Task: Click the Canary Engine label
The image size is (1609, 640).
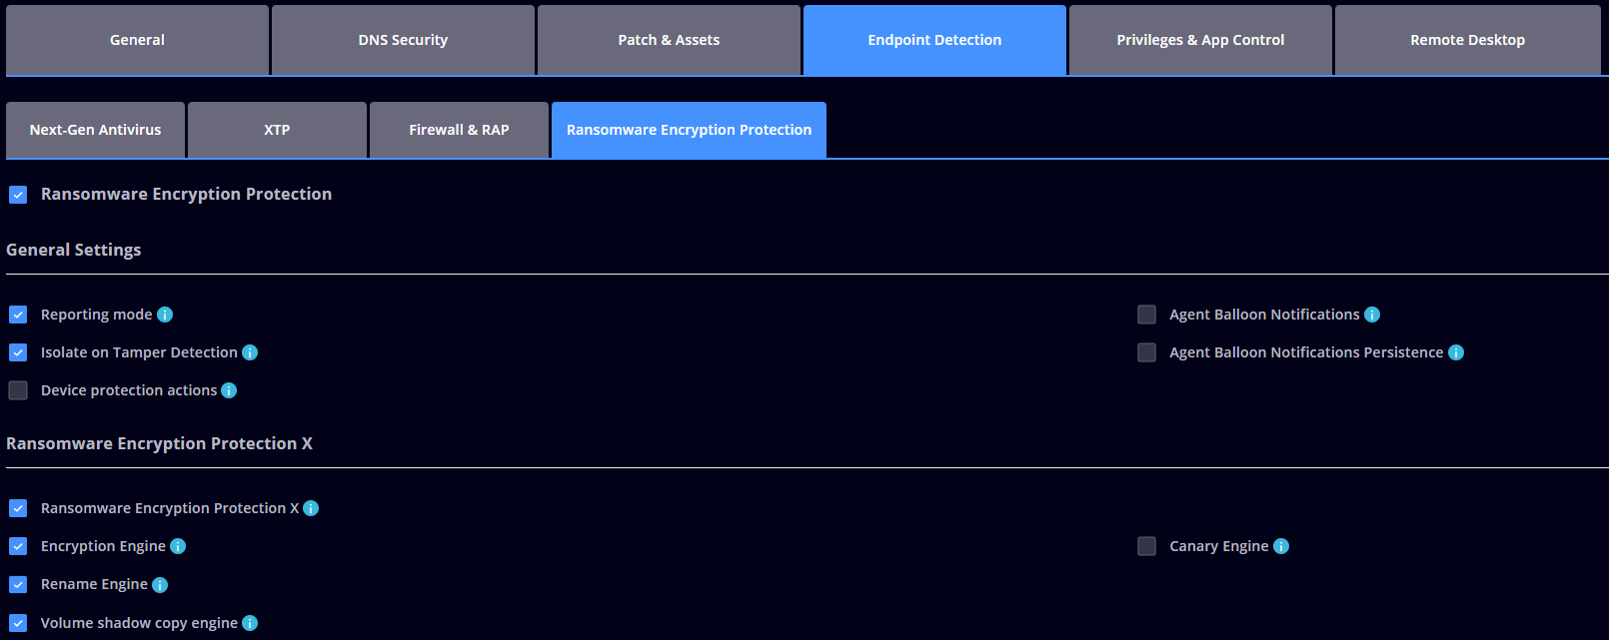Action: (x=1218, y=546)
